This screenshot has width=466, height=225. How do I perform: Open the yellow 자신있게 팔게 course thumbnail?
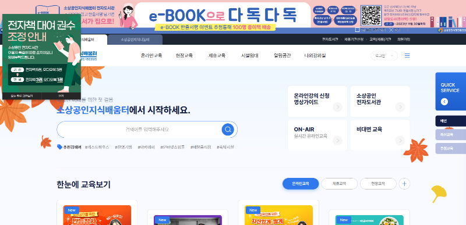point(279,215)
